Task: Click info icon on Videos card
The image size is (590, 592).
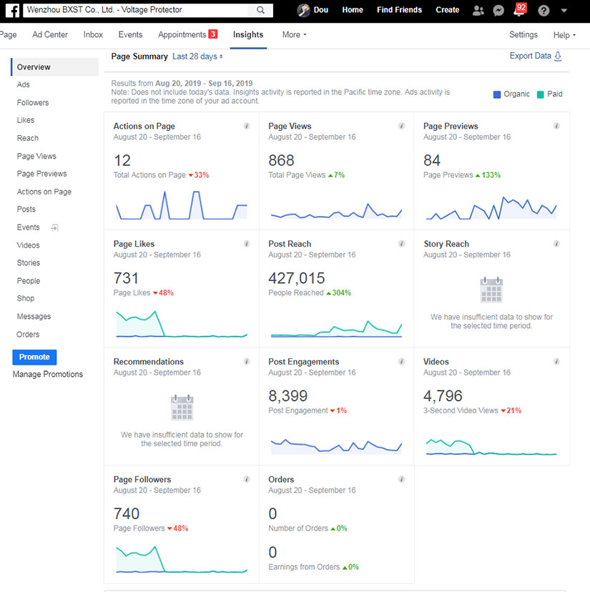Action: click(556, 362)
